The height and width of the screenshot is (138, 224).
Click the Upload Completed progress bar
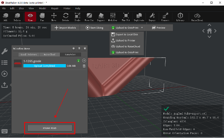tap(44, 66)
